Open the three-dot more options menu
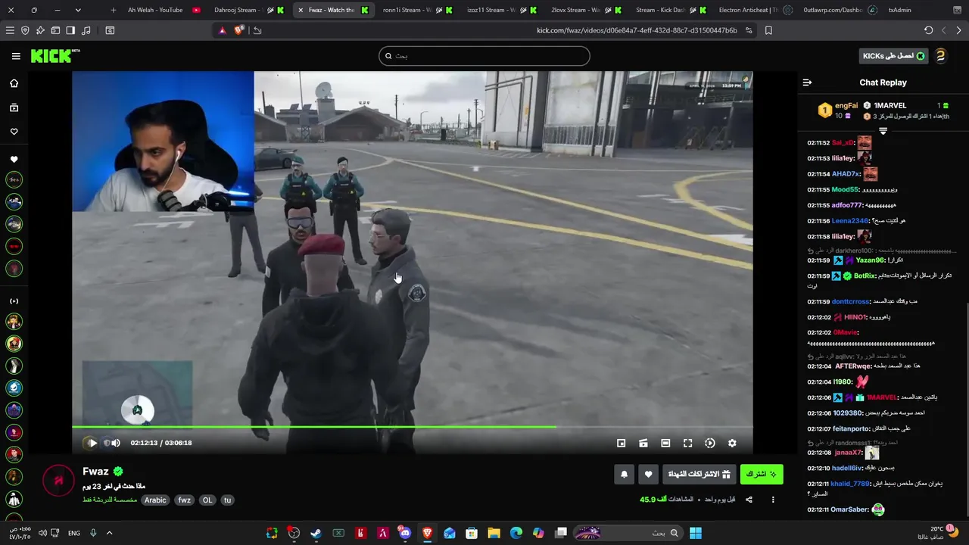This screenshot has width=969, height=545. [773, 500]
